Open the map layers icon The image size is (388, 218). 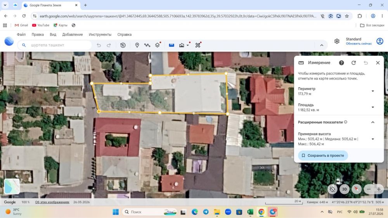[158, 45]
